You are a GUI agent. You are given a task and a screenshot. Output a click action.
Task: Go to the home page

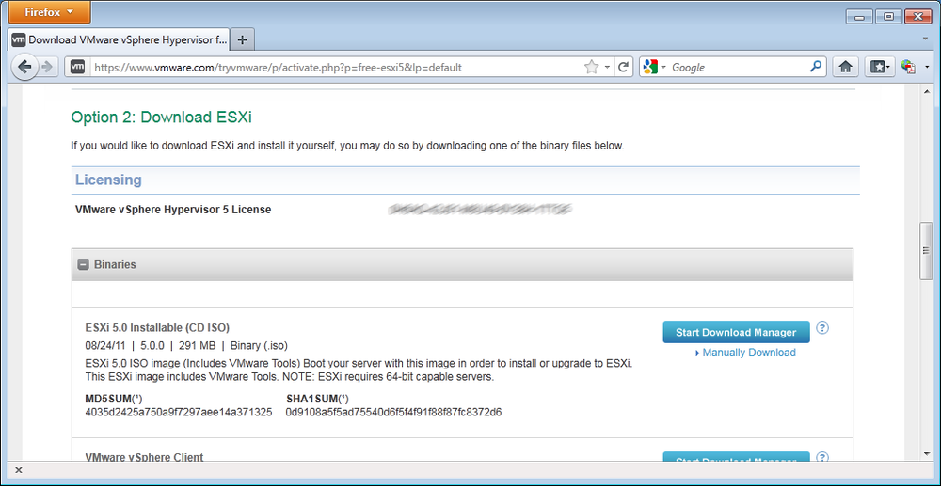pyautogui.click(x=846, y=67)
